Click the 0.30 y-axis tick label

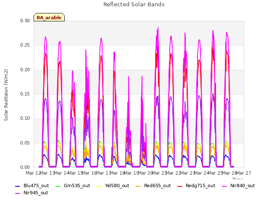[25, 21]
